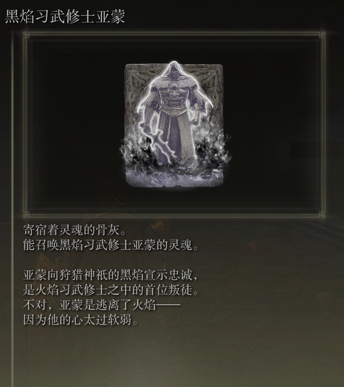
Task: Click the carved knot ornament on tablet's upper left
Action: 137,78
